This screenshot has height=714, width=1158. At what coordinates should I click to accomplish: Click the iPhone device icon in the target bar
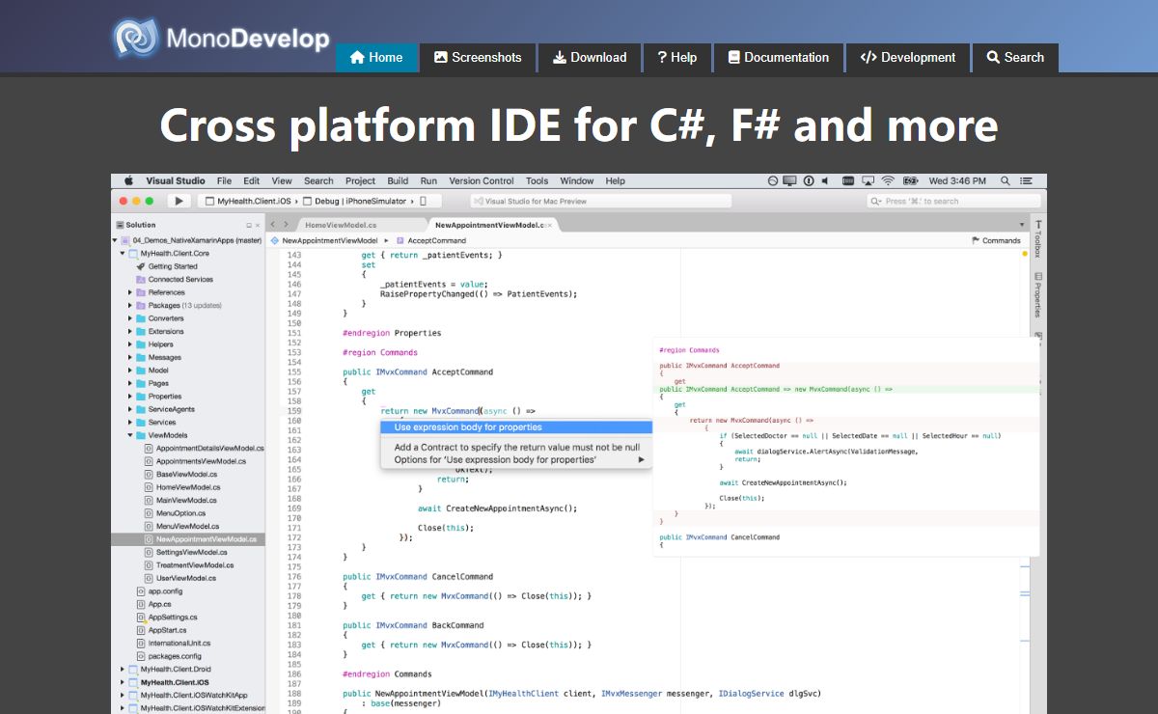[423, 201]
